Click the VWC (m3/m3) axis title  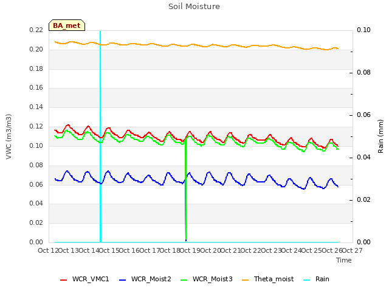click(9, 136)
